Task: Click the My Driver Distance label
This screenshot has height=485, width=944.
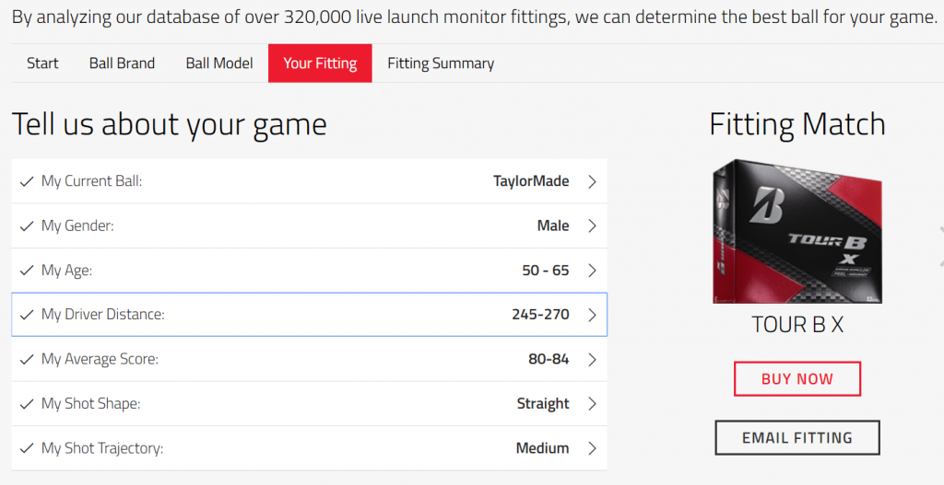Action: (x=102, y=315)
